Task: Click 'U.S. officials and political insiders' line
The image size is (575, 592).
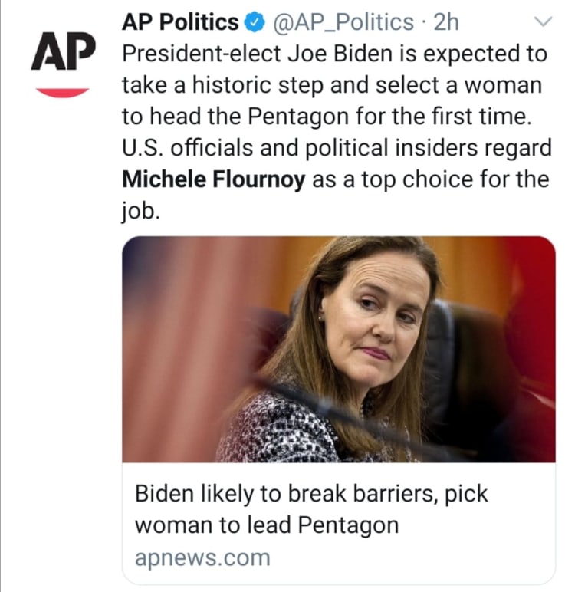Action: point(337,149)
